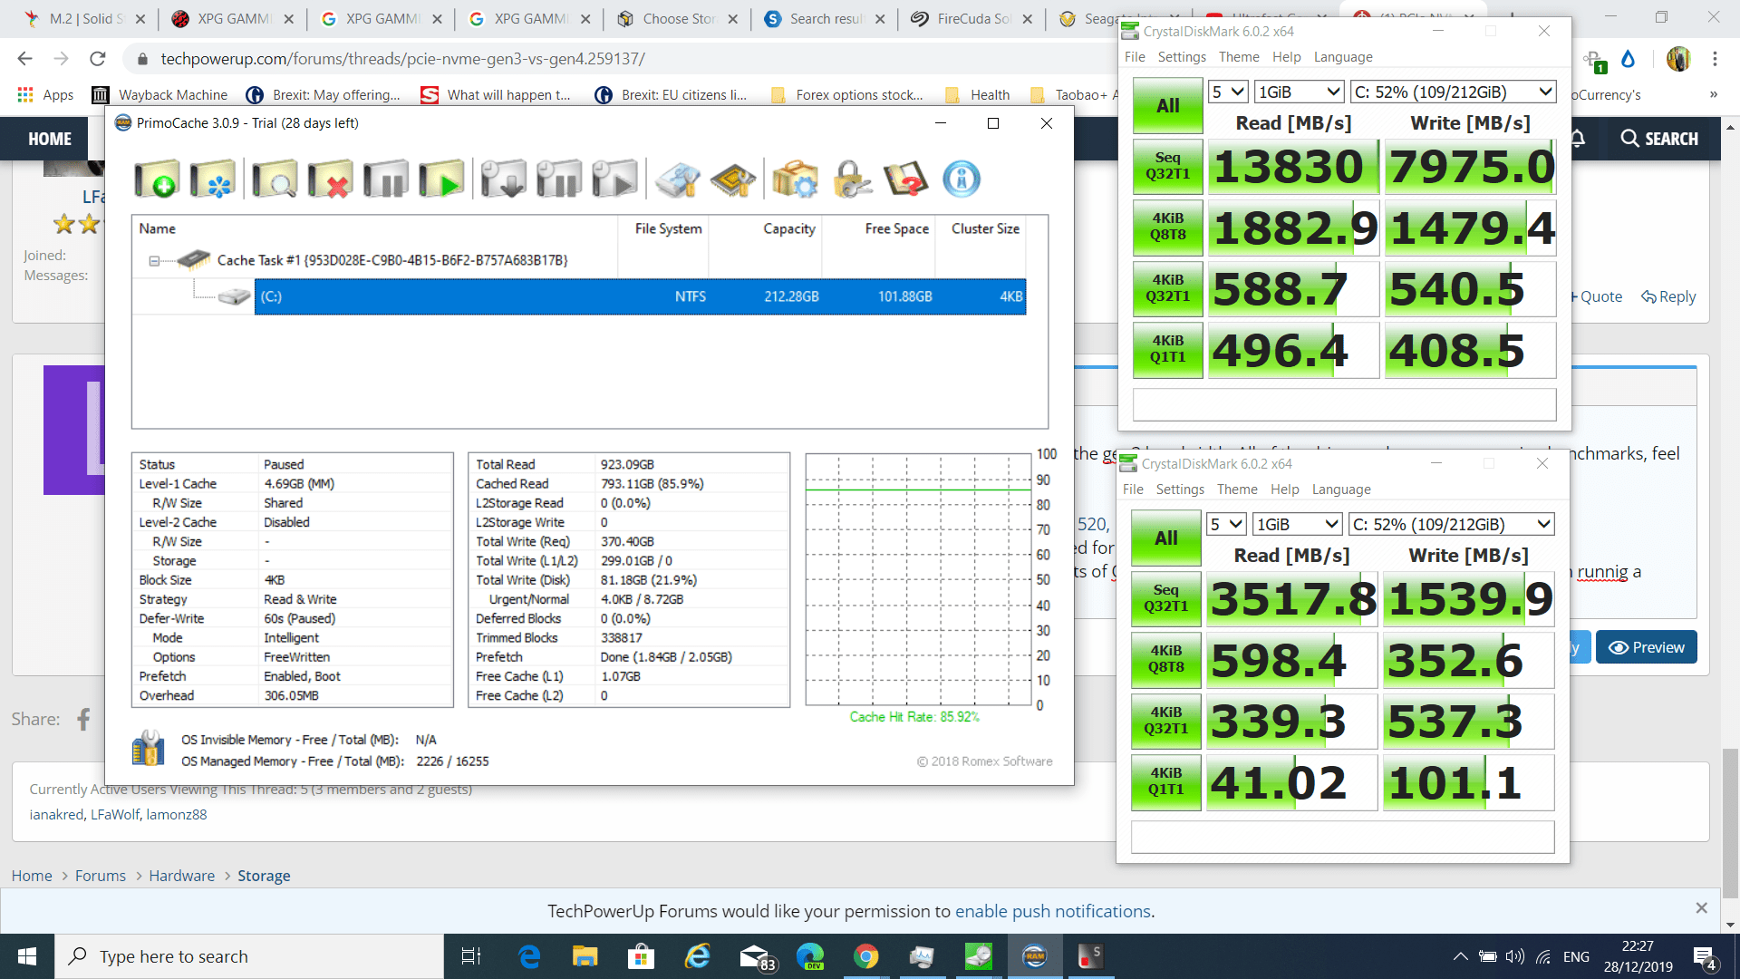Open File menu in top CrystalDiskMark window
Viewport: 1740px width, 979px height.
pos(1135,57)
